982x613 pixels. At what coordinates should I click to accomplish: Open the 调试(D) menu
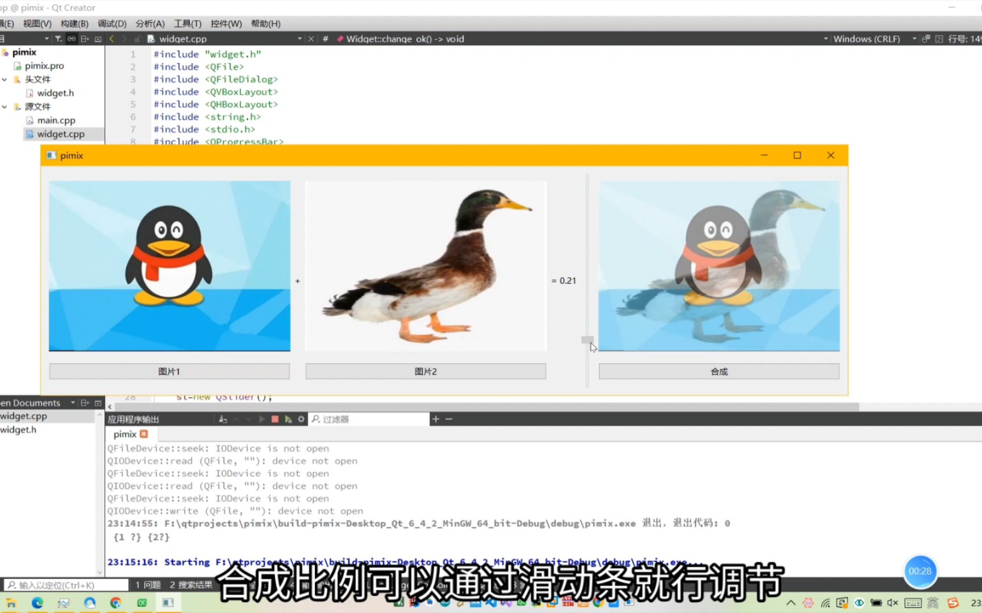tap(112, 23)
